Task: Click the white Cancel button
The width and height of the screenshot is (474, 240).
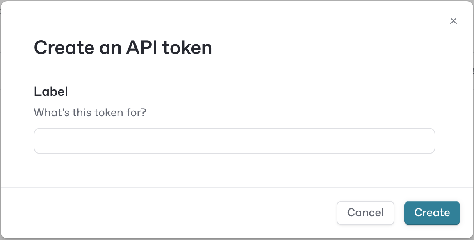Action: pyautogui.click(x=365, y=213)
